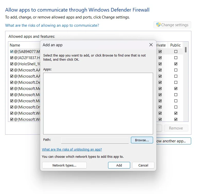
Task: Select the @{Microsoft.On list entry
Action: point(27,107)
